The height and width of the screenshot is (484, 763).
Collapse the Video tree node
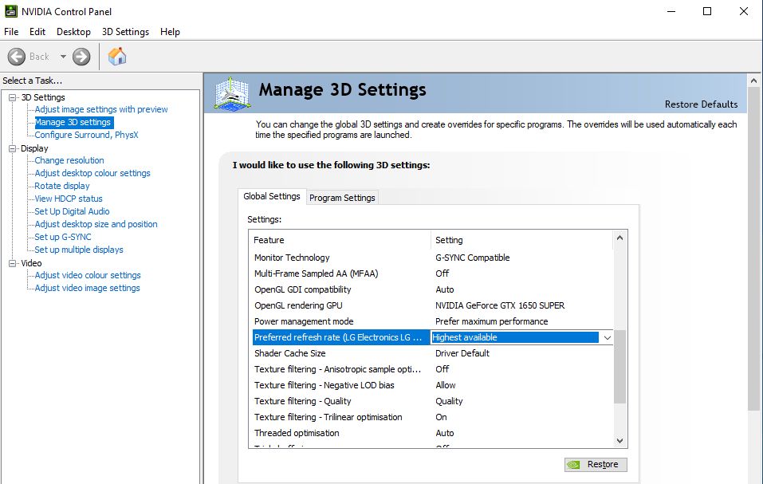(13, 263)
